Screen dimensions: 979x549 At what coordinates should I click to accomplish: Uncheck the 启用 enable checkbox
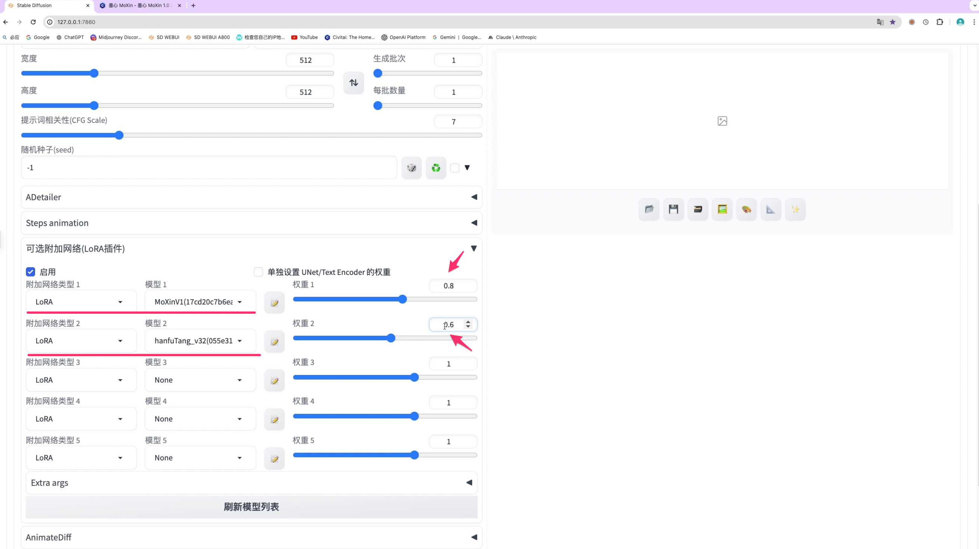[x=30, y=272]
